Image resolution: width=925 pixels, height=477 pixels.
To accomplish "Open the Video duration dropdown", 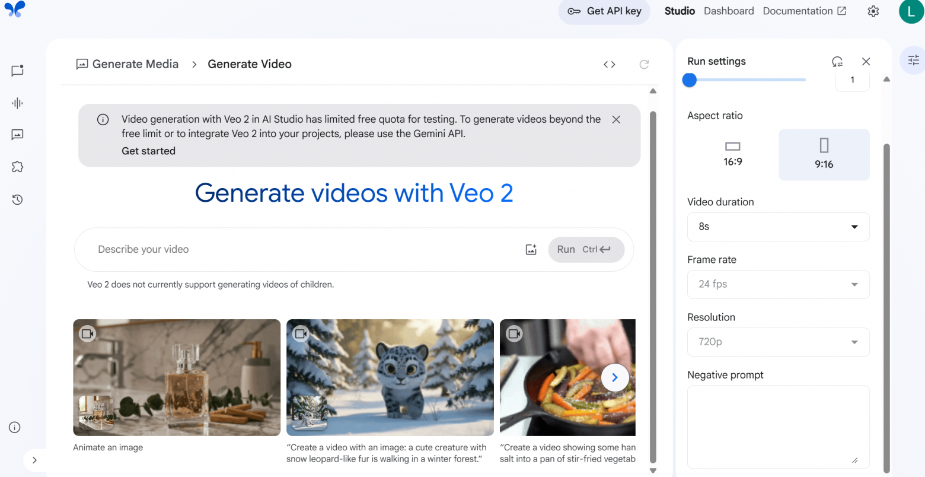I will [x=778, y=227].
